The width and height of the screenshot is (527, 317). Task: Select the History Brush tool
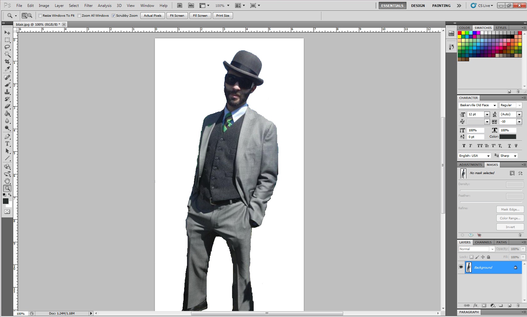click(7, 99)
